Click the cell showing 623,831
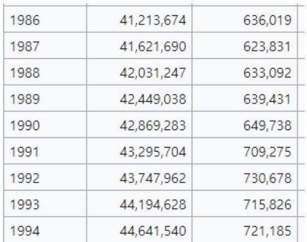This screenshot has width=307, height=242. (x=245, y=45)
